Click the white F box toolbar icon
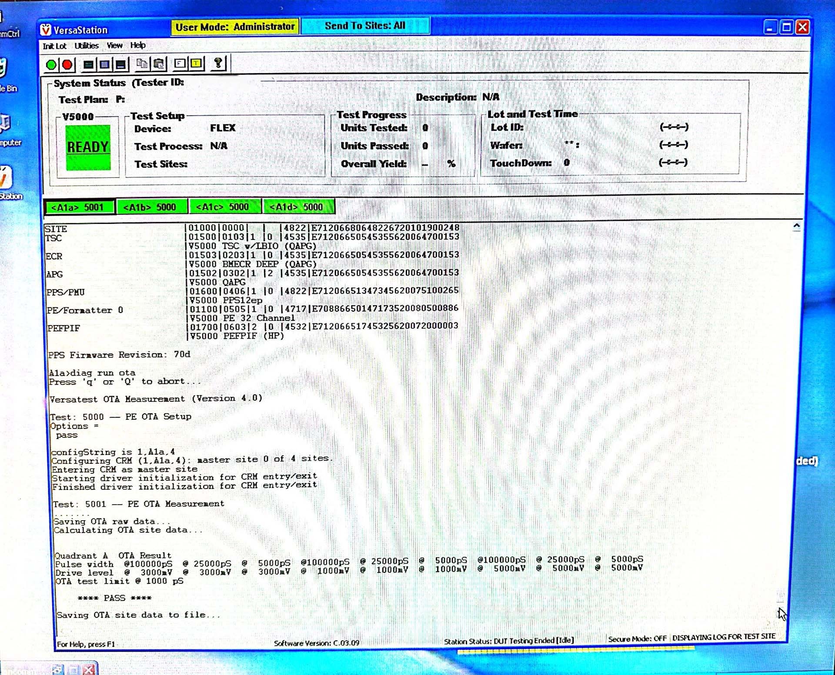 [x=180, y=63]
